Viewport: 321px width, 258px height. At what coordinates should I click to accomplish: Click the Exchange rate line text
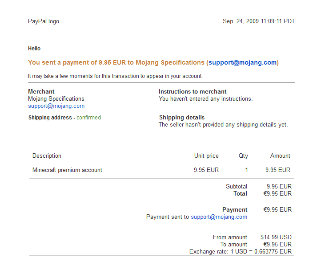pyautogui.click(x=240, y=252)
